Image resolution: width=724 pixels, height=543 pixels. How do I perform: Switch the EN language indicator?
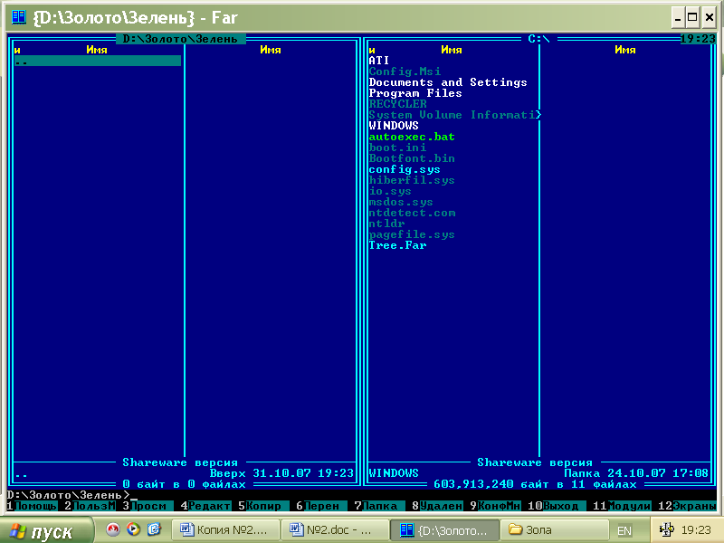[x=624, y=530]
